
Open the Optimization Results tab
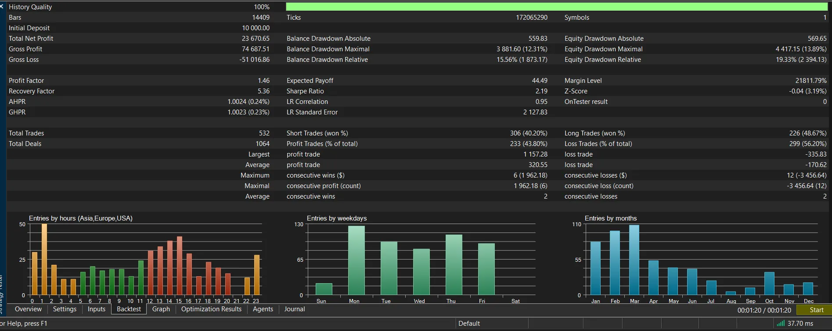pyautogui.click(x=211, y=309)
